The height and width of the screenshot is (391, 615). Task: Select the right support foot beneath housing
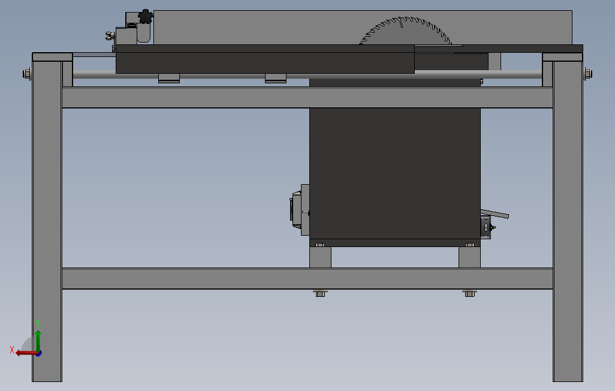[469, 257]
